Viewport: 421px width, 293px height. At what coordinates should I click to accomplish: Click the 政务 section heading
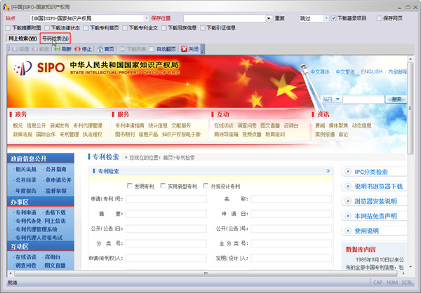pos(20,114)
